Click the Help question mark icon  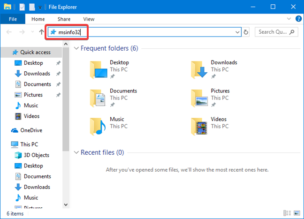[x=298, y=19]
